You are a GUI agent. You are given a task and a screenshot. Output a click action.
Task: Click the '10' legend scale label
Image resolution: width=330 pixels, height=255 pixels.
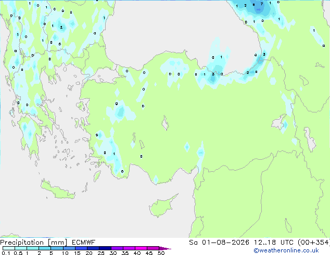(x=65, y=253)
